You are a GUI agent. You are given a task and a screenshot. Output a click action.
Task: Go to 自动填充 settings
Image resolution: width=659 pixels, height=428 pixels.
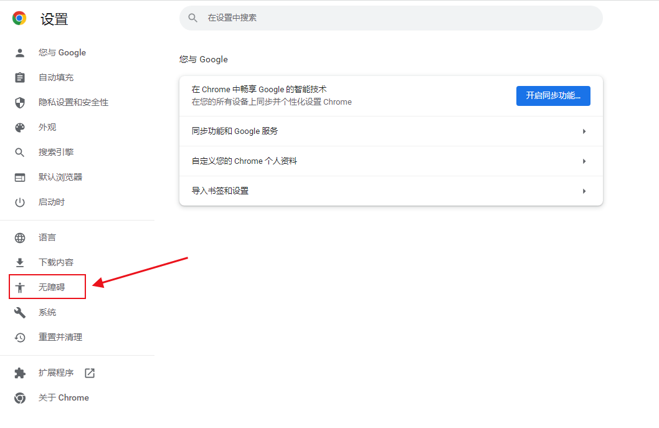[56, 77]
